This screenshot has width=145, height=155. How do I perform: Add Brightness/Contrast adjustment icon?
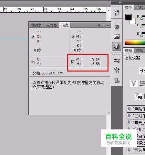click(x=142, y=71)
